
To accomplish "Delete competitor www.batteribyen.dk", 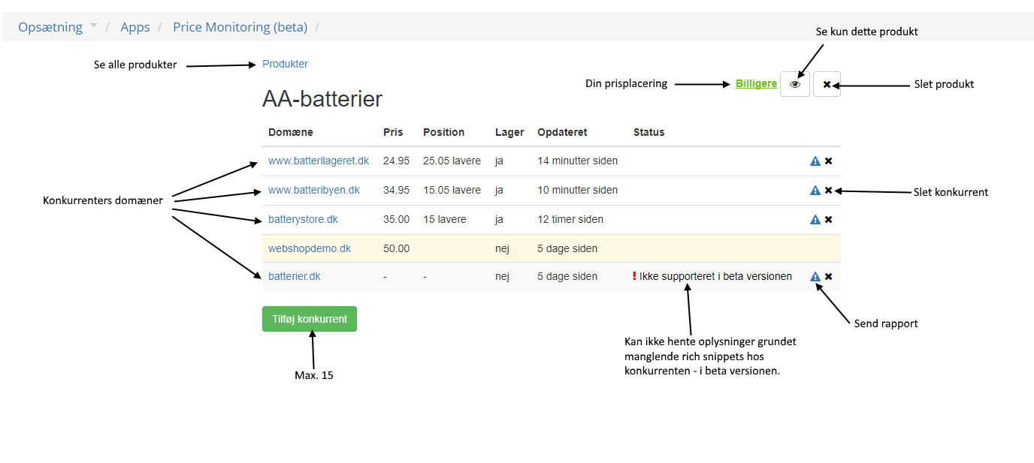I will point(828,191).
